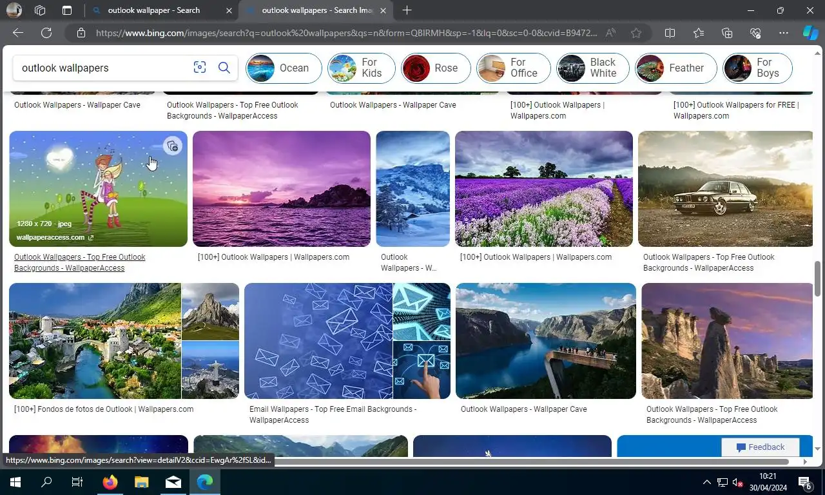Open the Collections icon

(727, 33)
